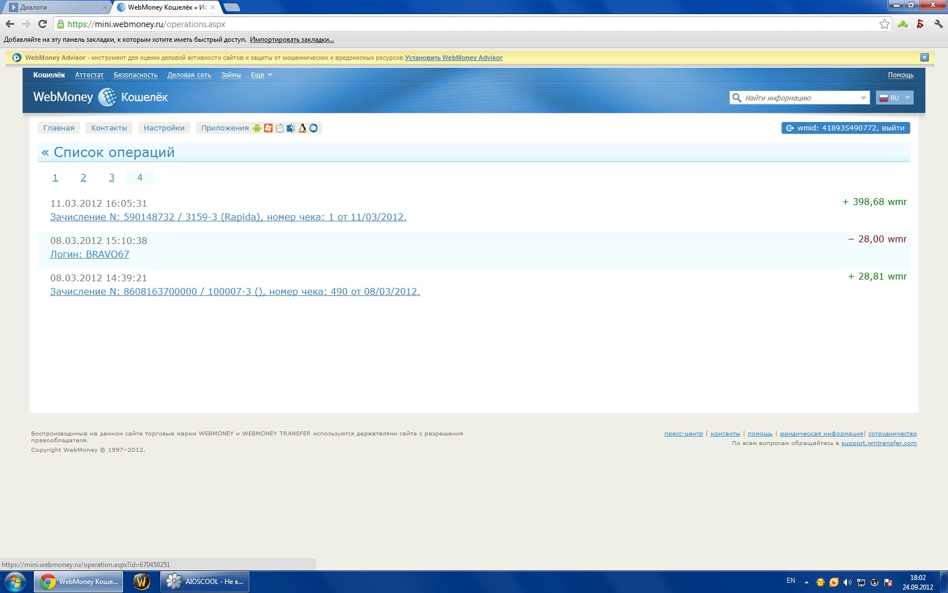
Task: Click the yellow headphones smiley tray icon
Action: 820,582
